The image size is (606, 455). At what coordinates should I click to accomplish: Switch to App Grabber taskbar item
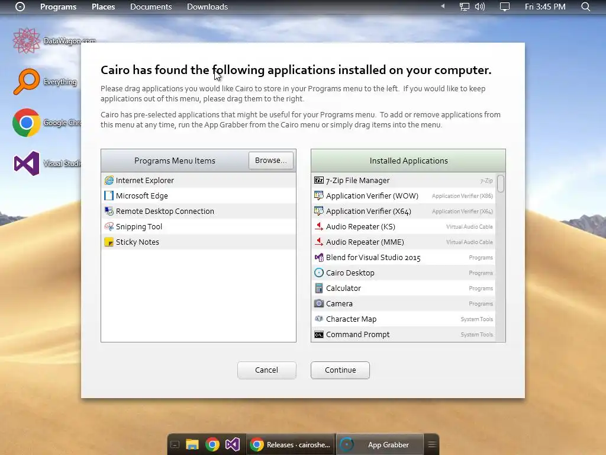click(381, 444)
